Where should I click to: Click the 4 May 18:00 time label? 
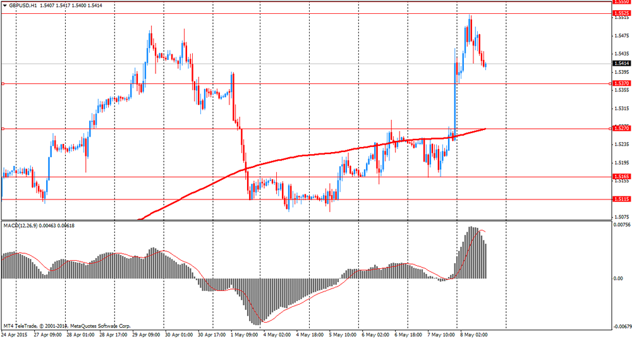(310, 335)
